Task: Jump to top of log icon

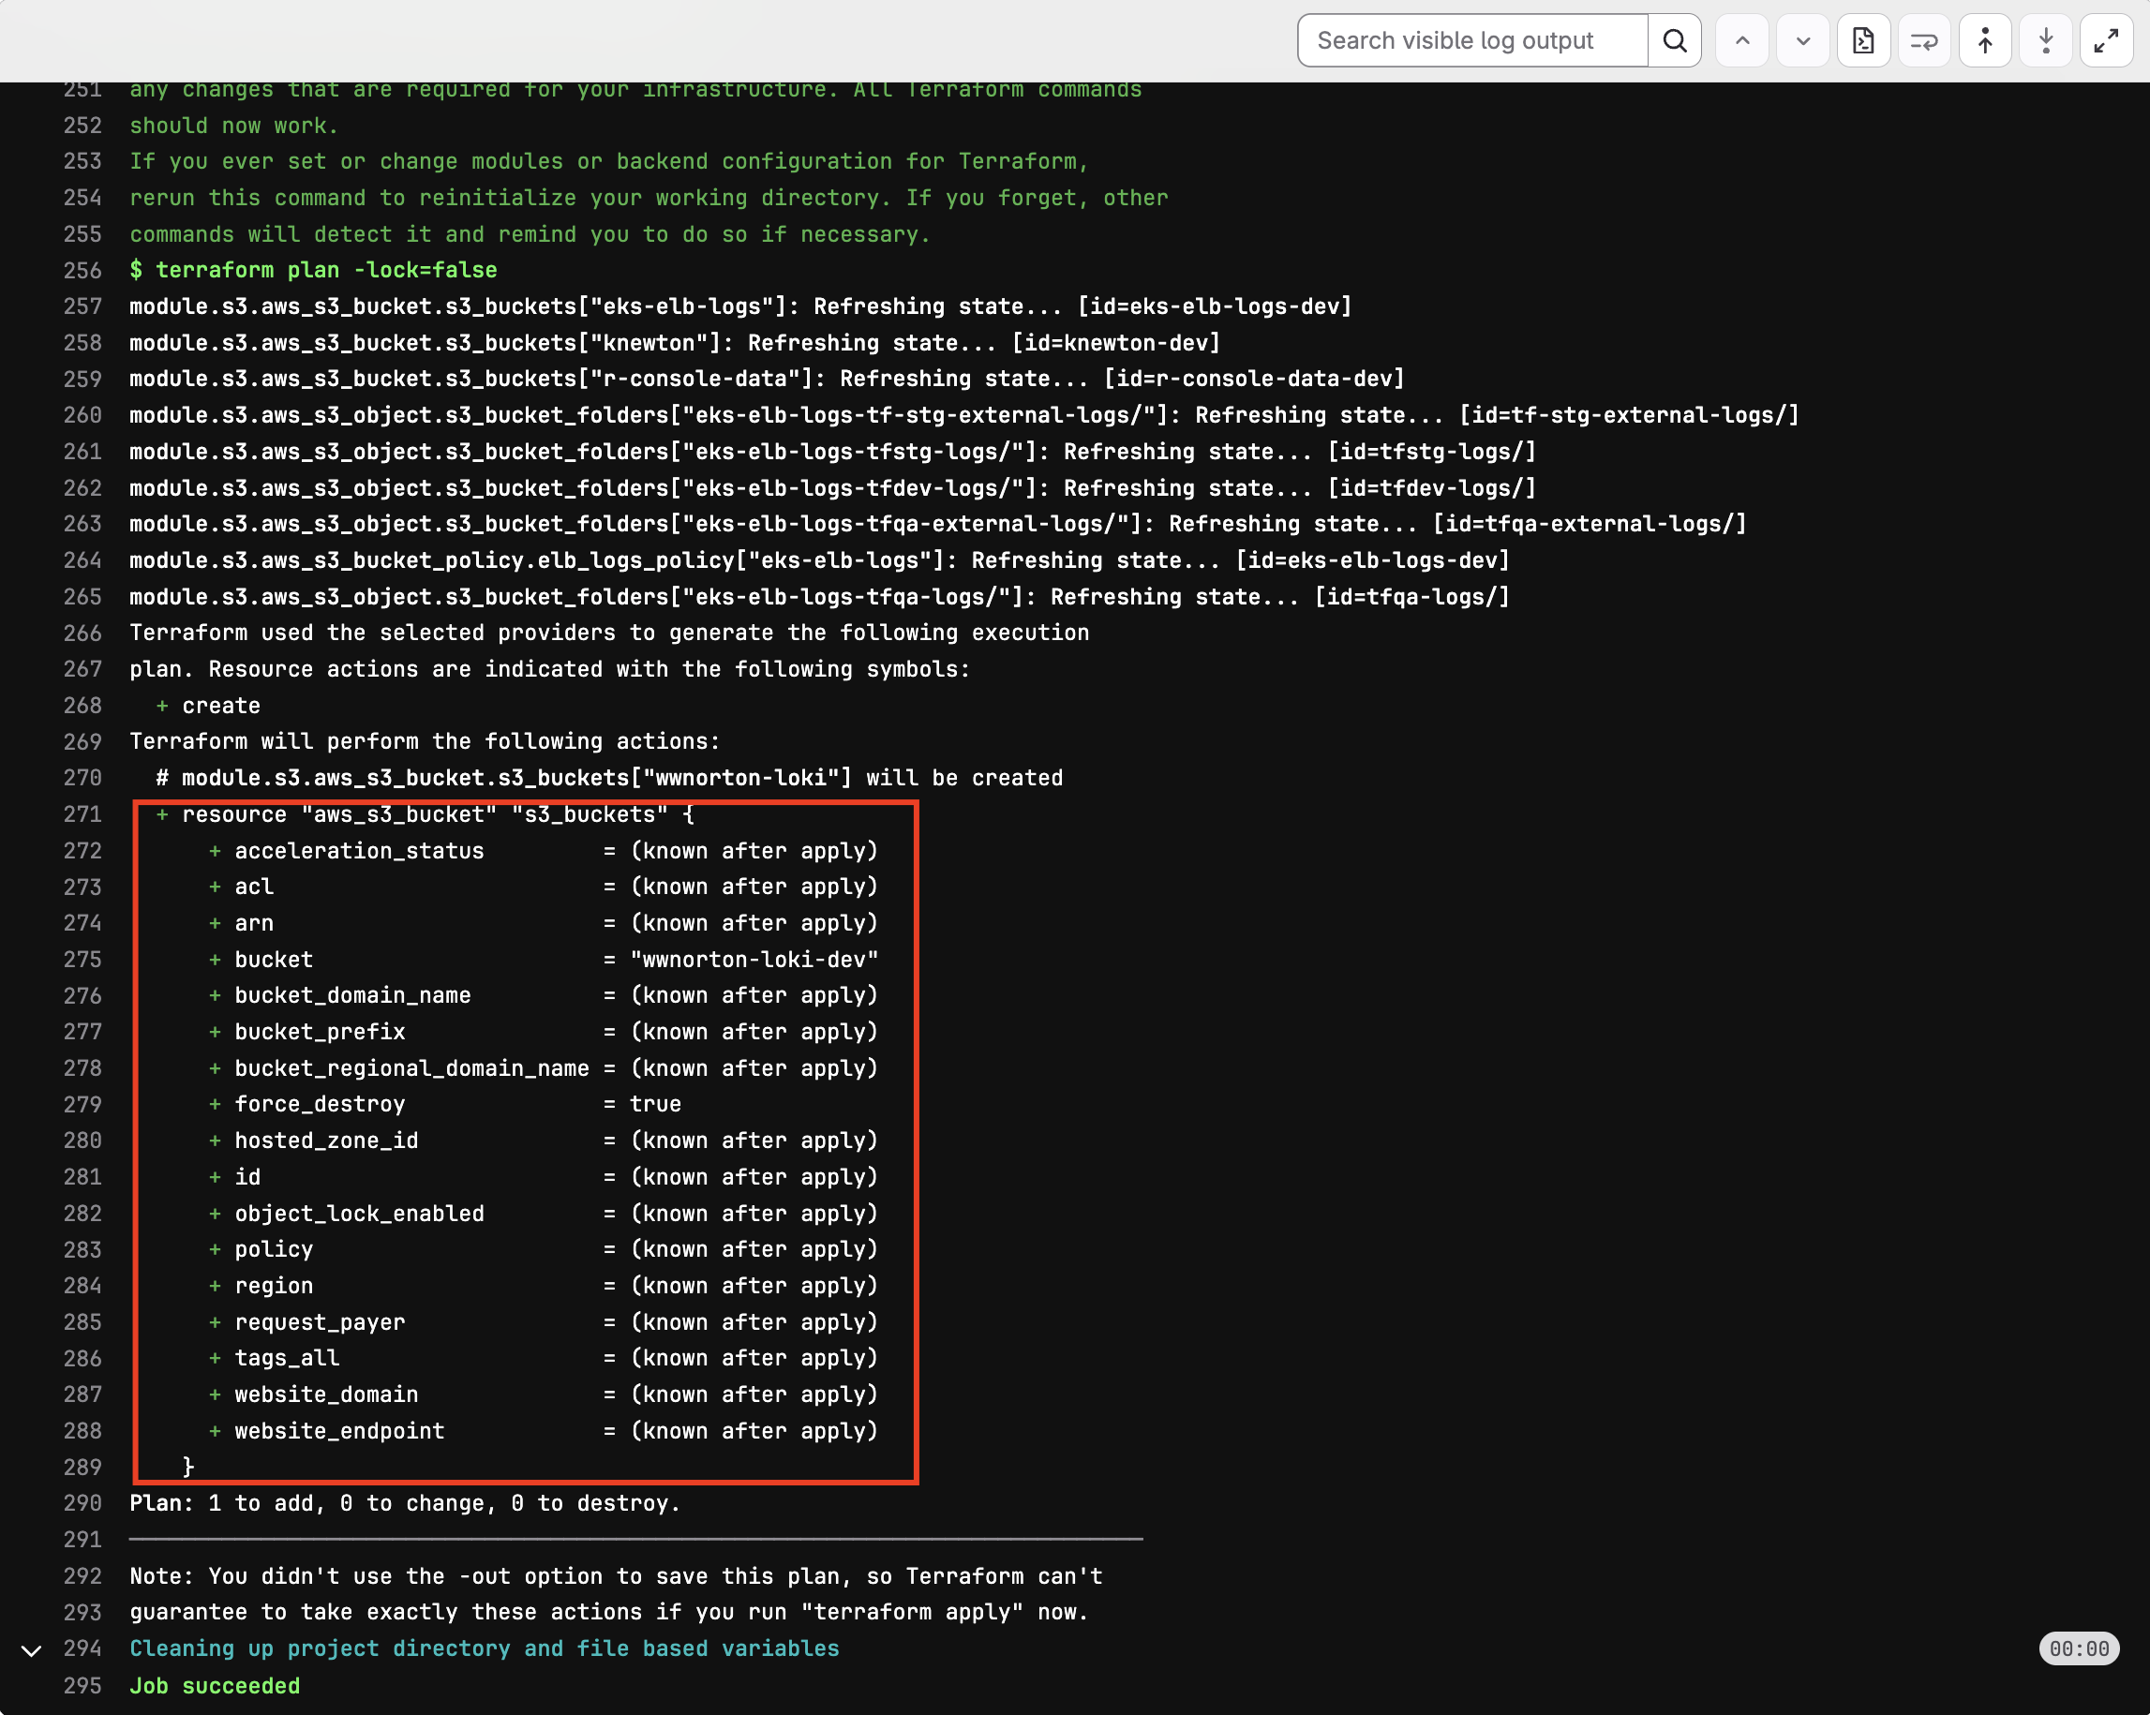Action: pyautogui.click(x=1985, y=41)
